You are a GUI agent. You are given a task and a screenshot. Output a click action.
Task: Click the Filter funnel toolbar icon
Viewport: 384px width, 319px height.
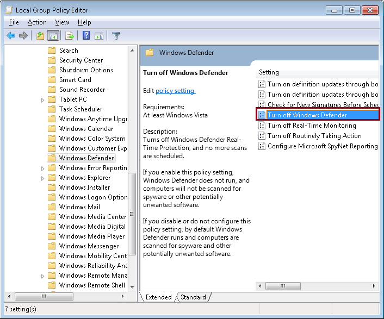pos(116,36)
